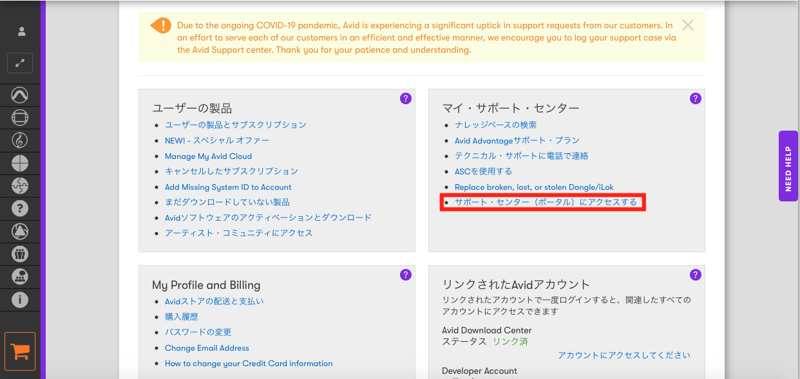
Task: Click the crosshair circle sidebar icon
Action: 20,163
